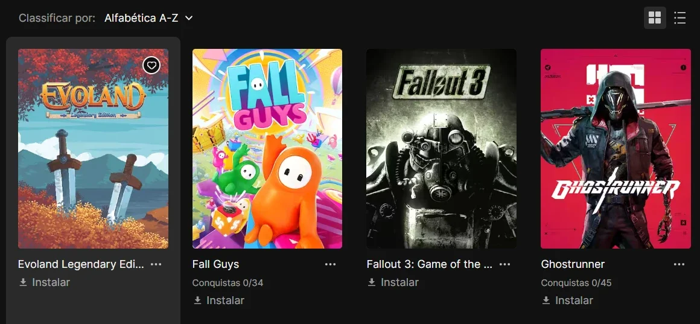
Task: Install Evoland Legendary Edition
Action: click(44, 282)
